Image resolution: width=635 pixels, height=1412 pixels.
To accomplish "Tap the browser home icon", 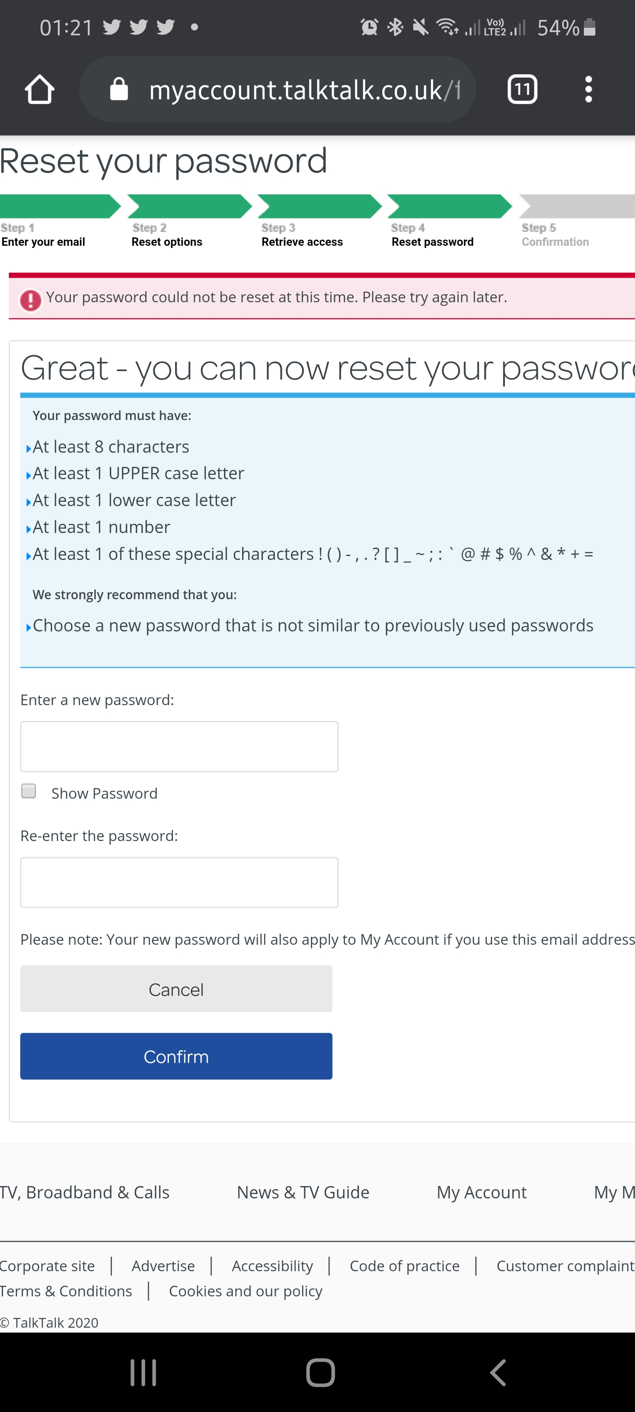I will pos(39,89).
